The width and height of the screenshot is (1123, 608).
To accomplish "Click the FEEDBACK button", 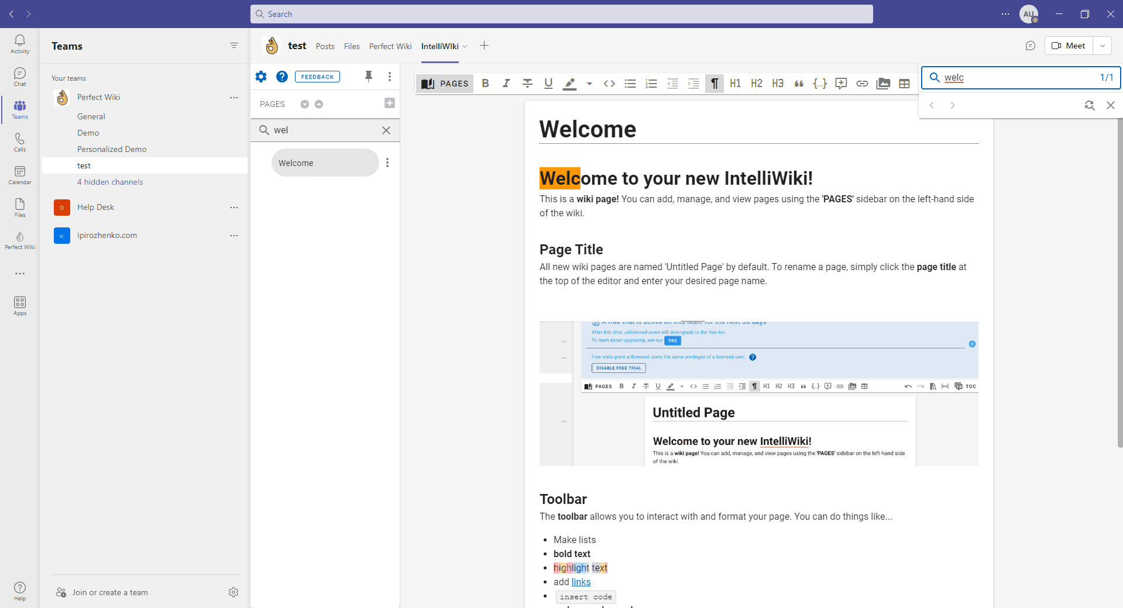I will pyautogui.click(x=317, y=77).
